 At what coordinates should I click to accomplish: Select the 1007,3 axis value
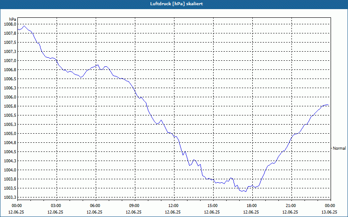coord(10,51)
